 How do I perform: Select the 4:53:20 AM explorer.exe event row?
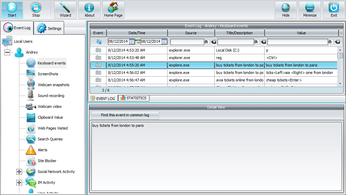point(214,50)
